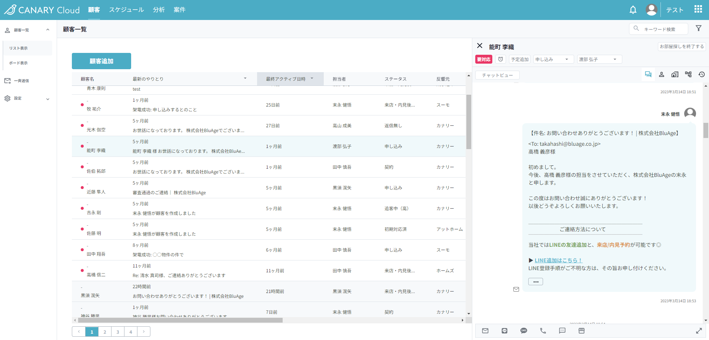
Task: Compose message via LINE icon
Action: (505, 331)
